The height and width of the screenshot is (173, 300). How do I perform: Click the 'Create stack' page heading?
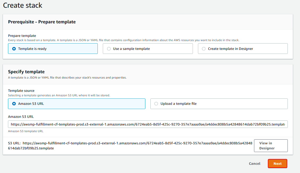click(x=23, y=5)
